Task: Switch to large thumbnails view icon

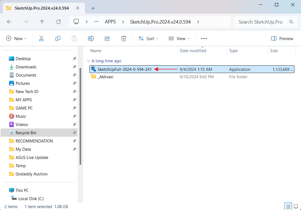Action: tap(296, 206)
